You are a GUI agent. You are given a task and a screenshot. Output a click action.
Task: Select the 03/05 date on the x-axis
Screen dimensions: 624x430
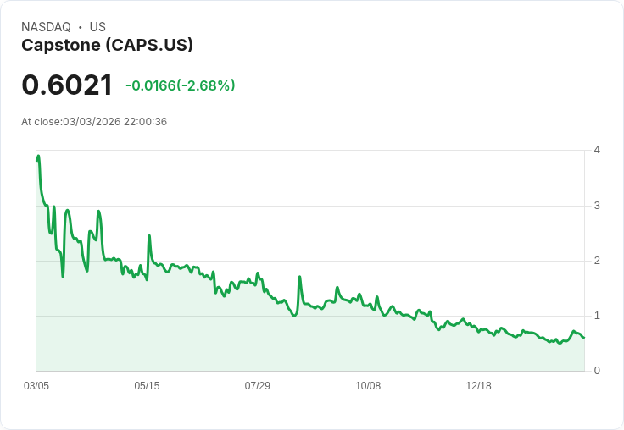point(36,386)
